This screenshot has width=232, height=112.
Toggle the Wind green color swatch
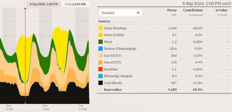pyautogui.click(x=100, y=42)
